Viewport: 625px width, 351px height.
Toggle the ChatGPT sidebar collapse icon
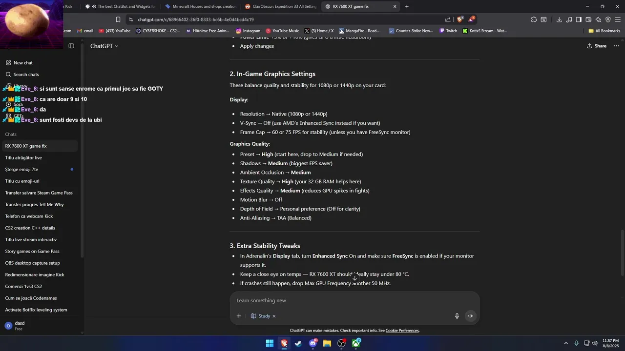[x=71, y=46]
